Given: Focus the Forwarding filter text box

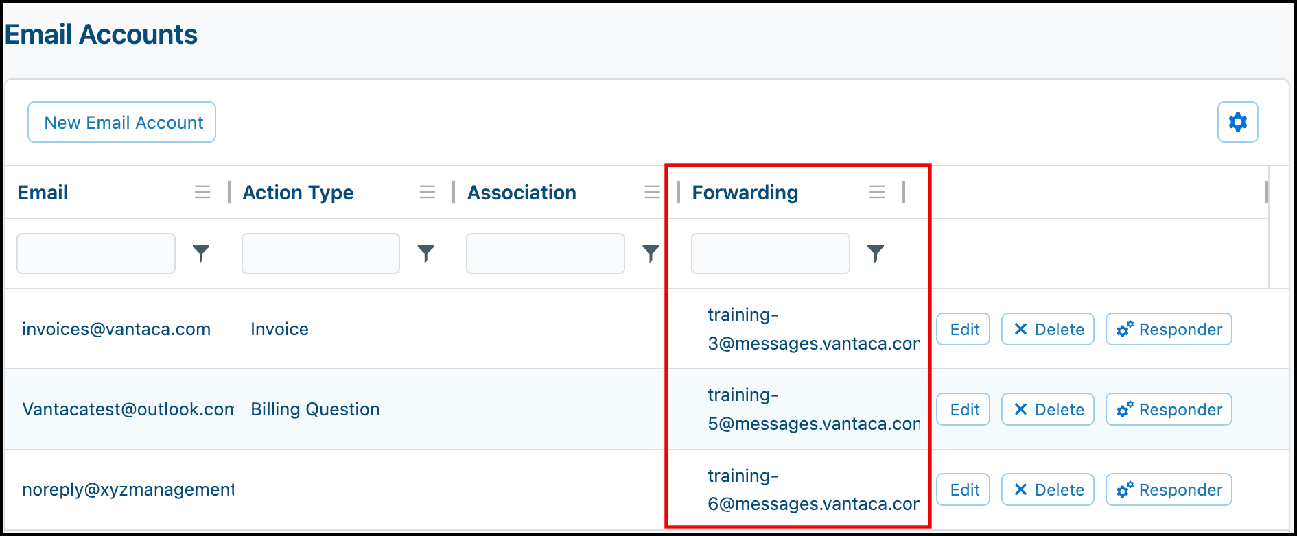Looking at the screenshot, I should click(771, 254).
